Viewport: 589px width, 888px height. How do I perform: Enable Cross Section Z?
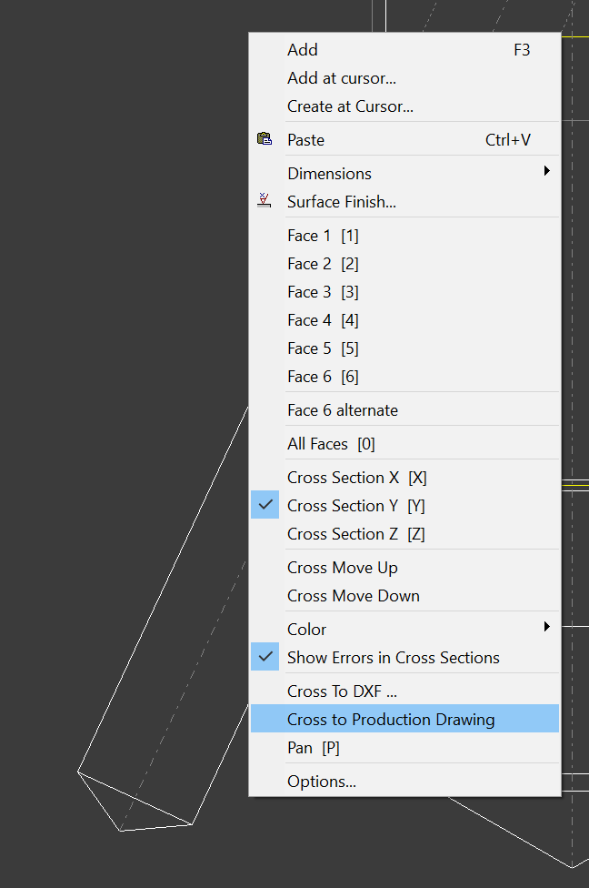[x=404, y=534]
